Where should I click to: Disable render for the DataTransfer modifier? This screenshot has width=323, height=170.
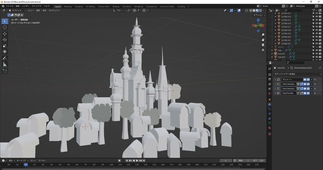point(308,93)
